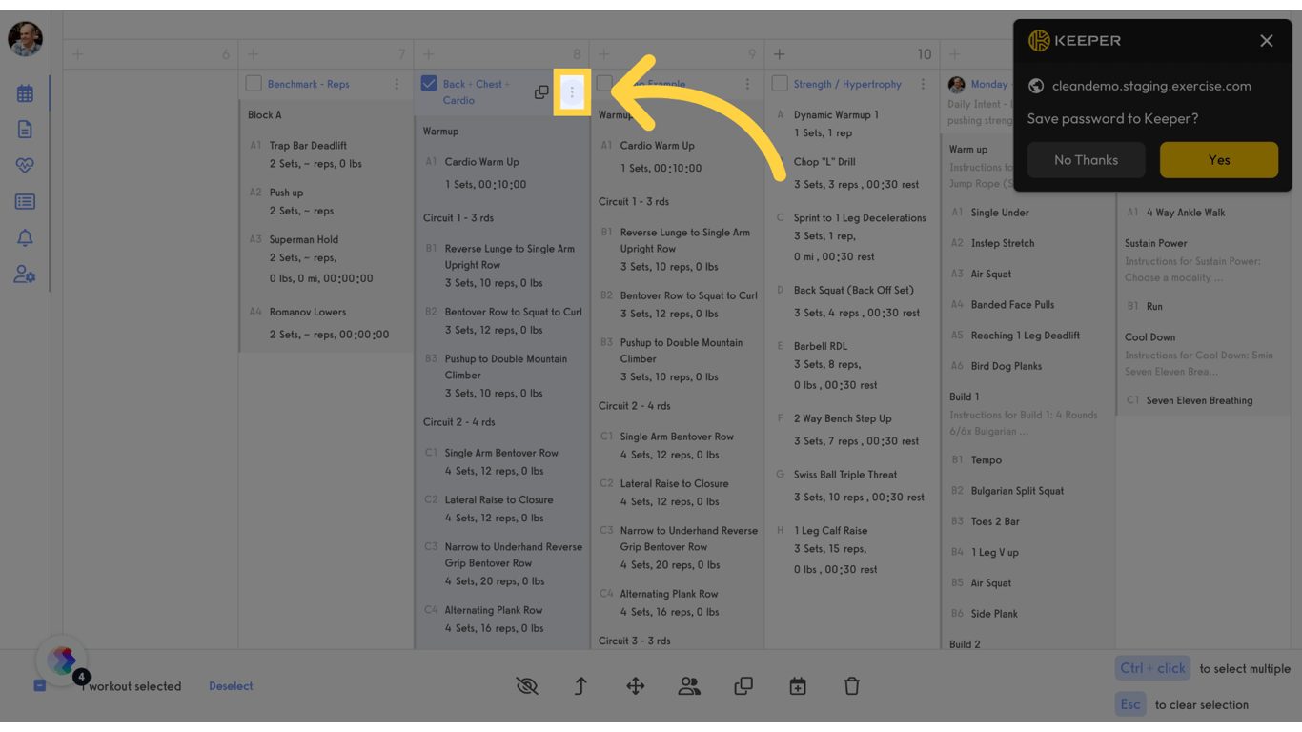Select the 4 Way Ankle Walk exercise

(x=1186, y=213)
